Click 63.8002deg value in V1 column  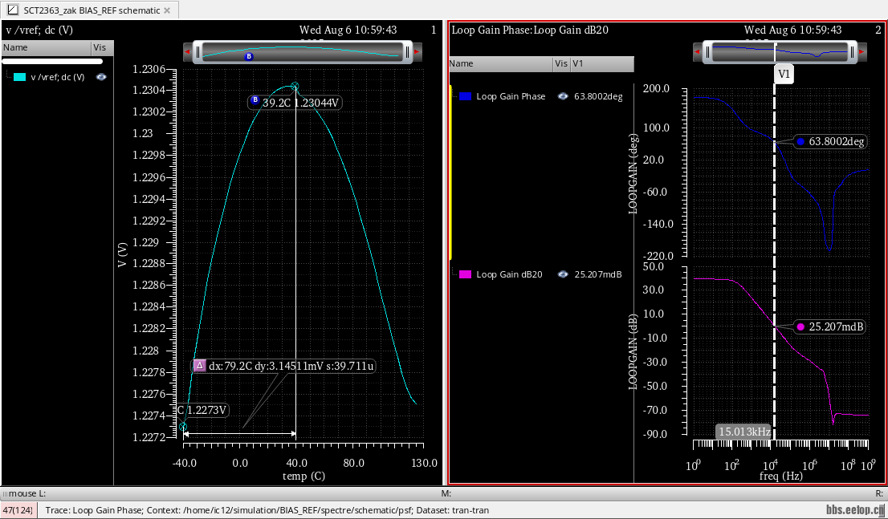[598, 96]
